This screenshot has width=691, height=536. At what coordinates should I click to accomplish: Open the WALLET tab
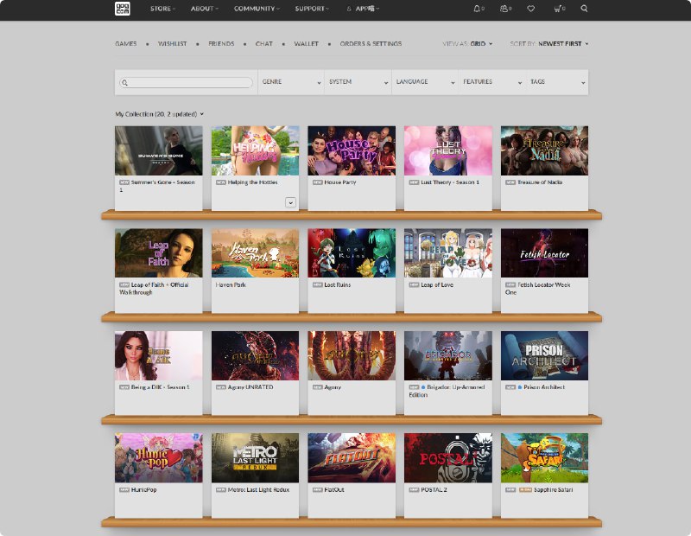(x=307, y=44)
